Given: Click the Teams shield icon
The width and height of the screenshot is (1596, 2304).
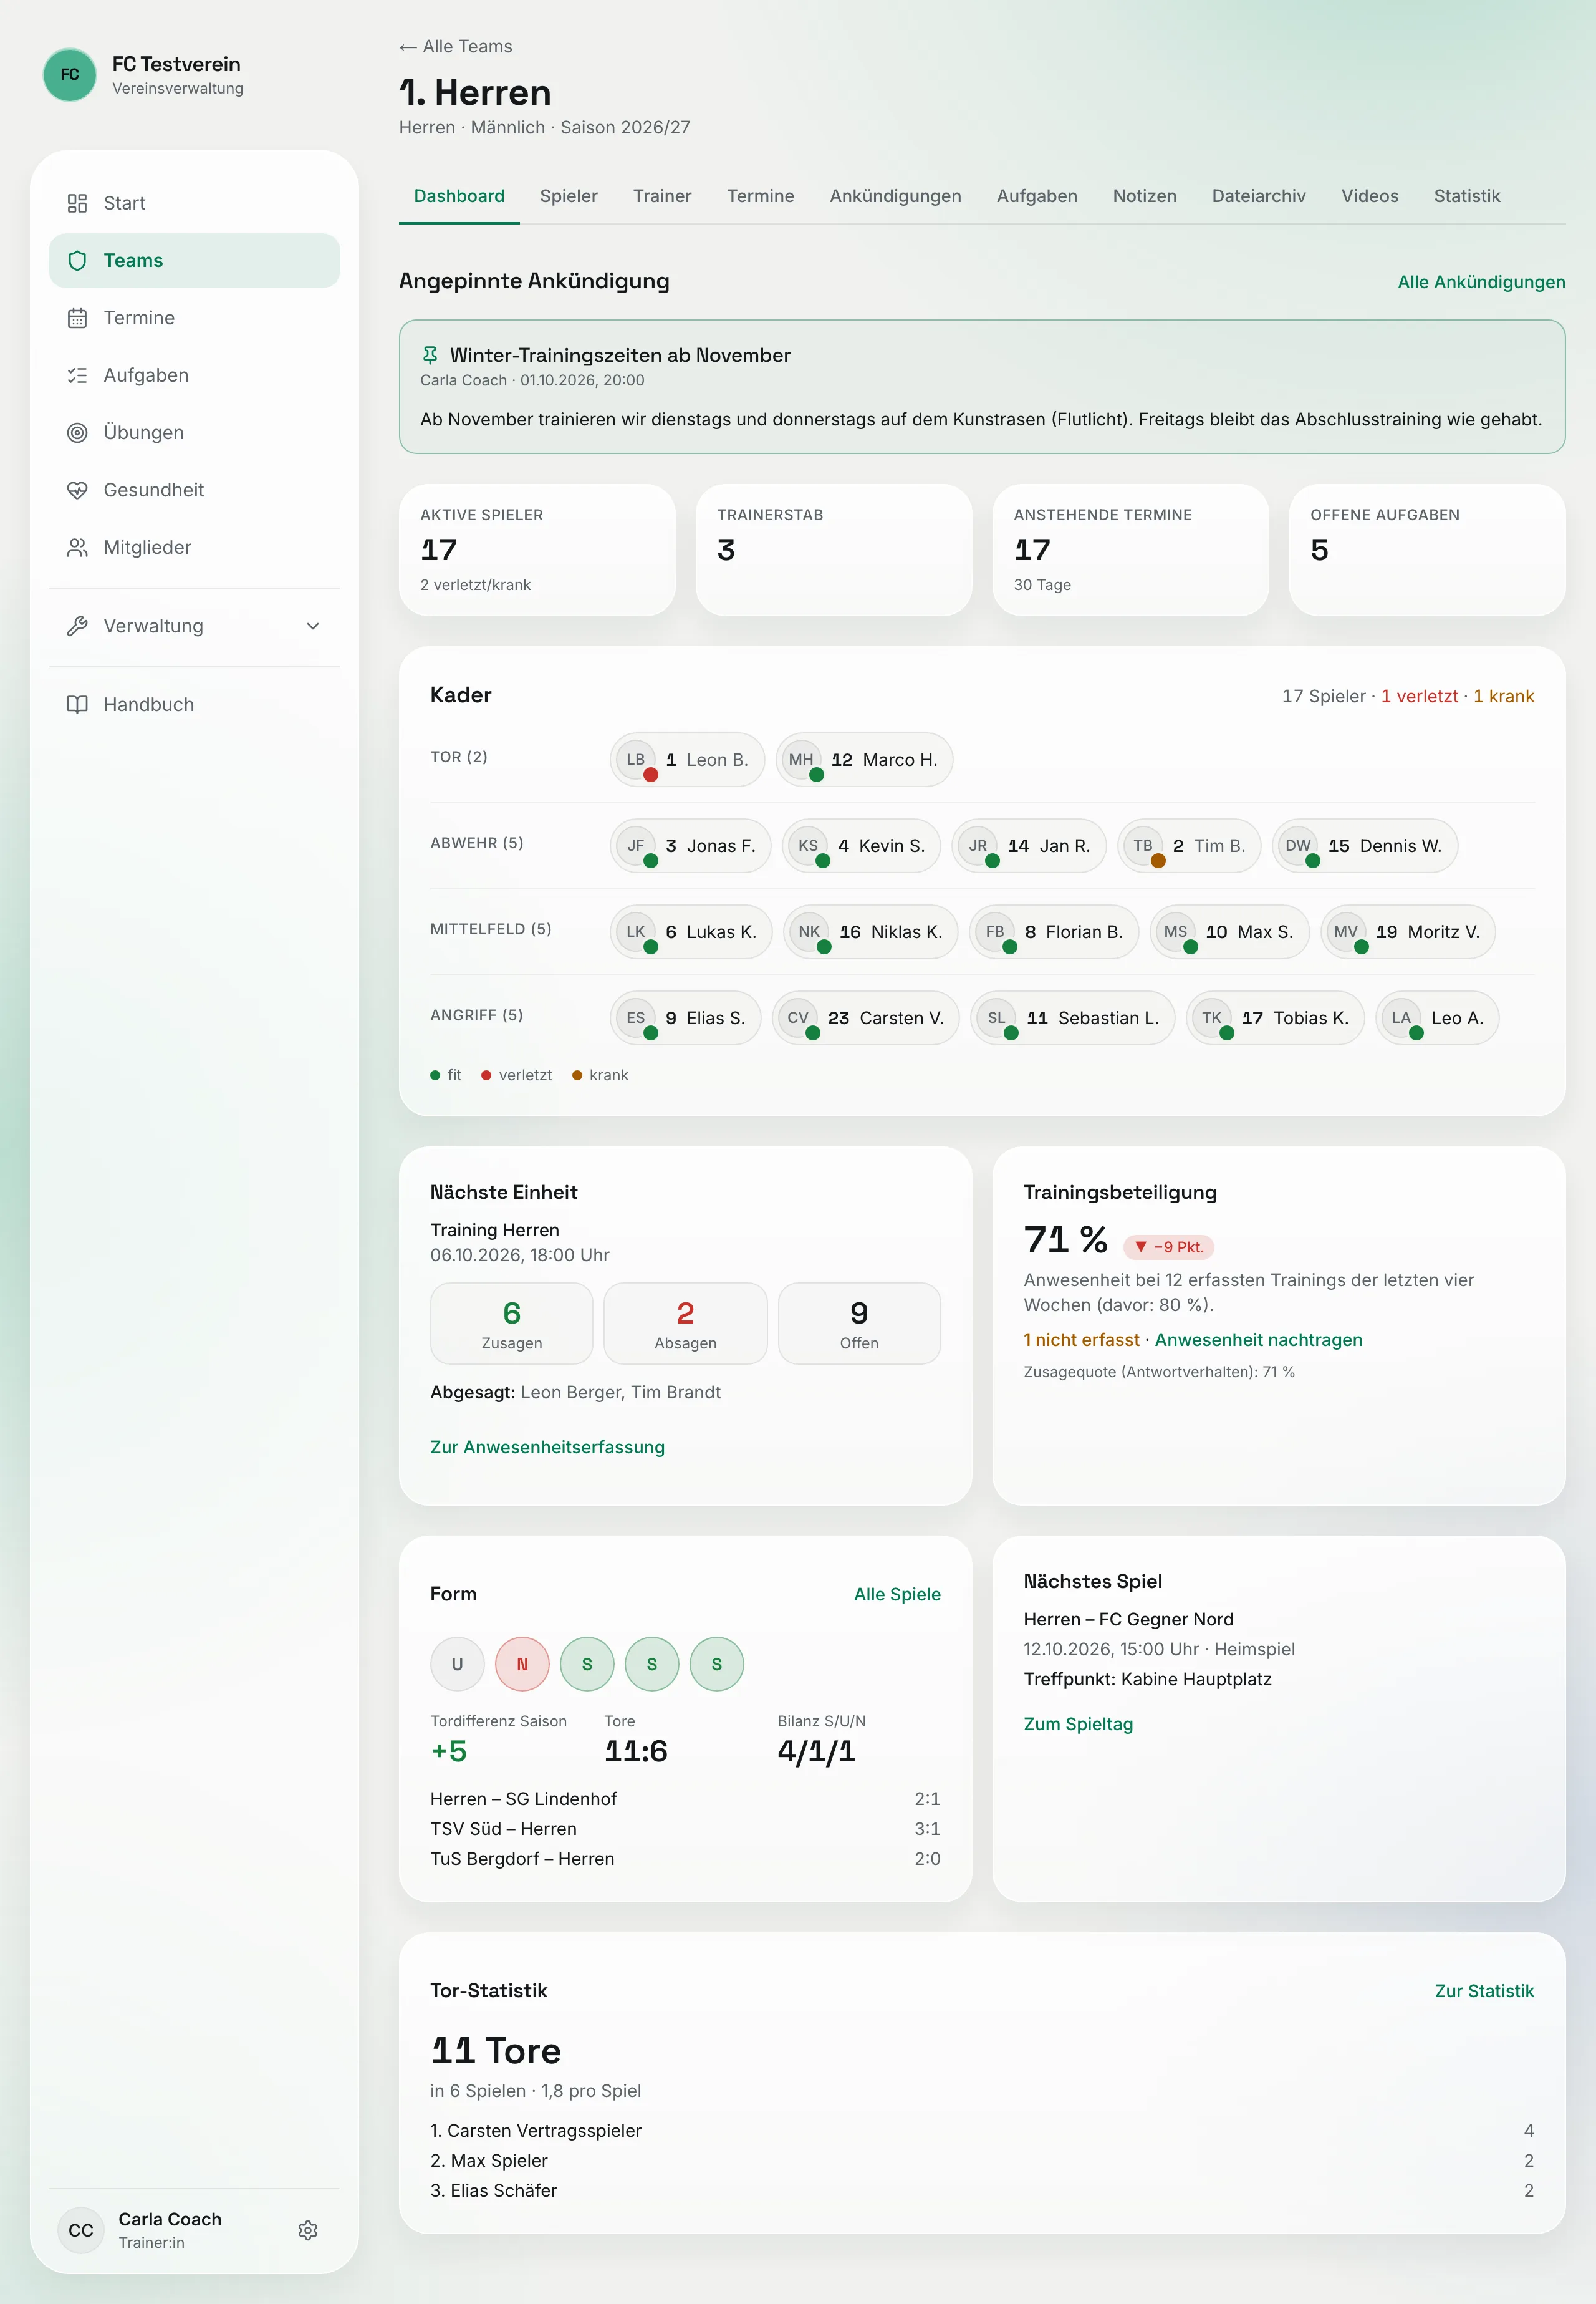Looking at the screenshot, I should (x=77, y=260).
